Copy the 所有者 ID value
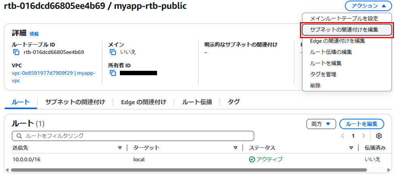The height and width of the screenshot is (175, 396). pos(113,73)
